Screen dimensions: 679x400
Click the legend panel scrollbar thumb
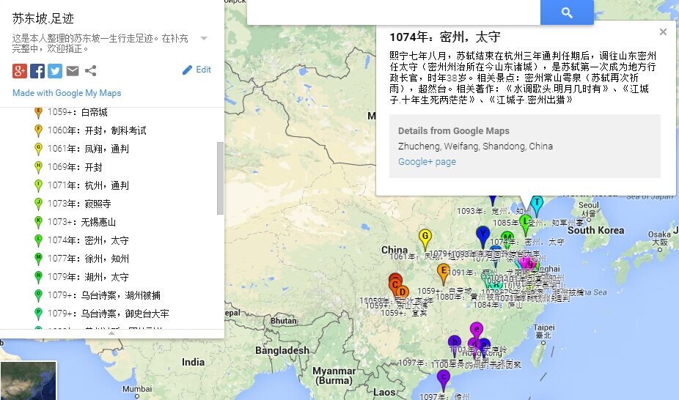pos(220,178)
